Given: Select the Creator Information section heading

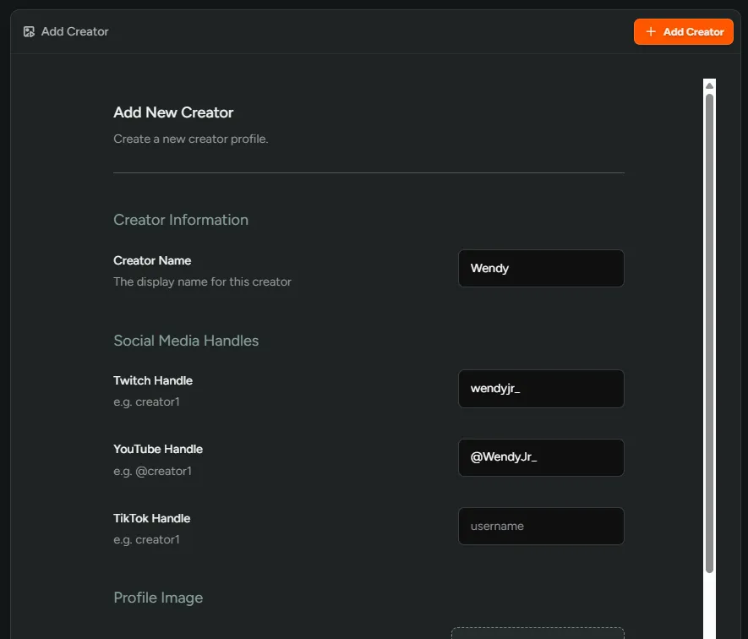Looking at the screenshot, I should [181, 220].
